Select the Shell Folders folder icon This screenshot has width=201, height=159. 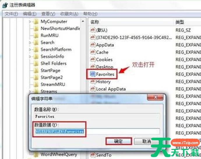tap(36, 63)
